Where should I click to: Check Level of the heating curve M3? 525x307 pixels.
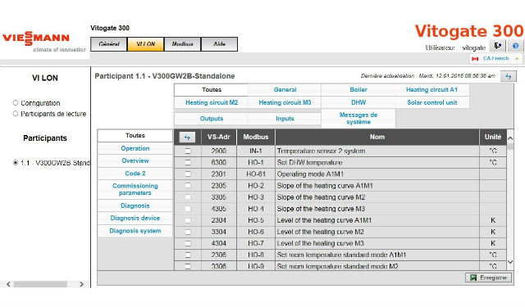(188, 243)
